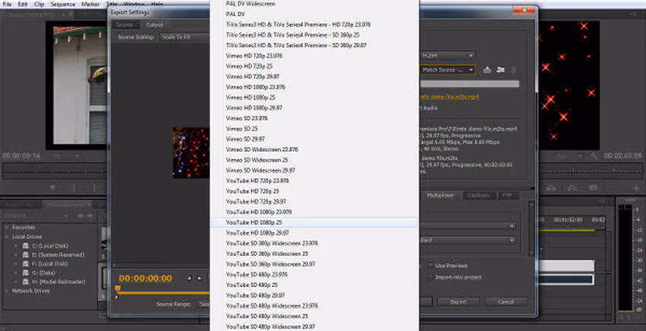Select YouTube SD 480p 23.976 preset
This screenshot has height=331, width=646.
point(314,274)
